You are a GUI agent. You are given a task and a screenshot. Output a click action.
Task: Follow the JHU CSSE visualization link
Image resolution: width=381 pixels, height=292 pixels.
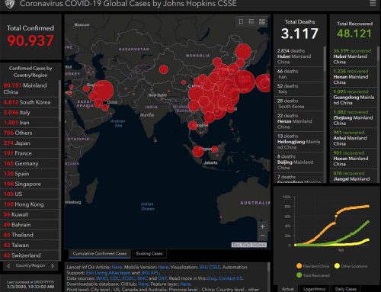[x=210, y=267]
